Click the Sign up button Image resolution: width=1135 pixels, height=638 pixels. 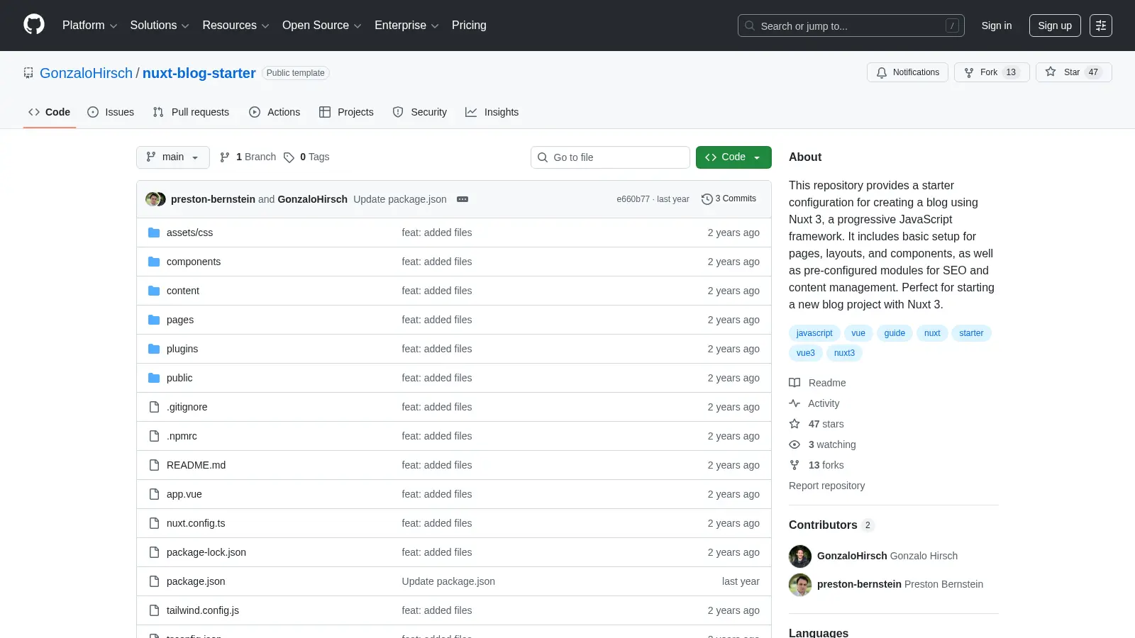pyautogui.click(x=1055, y=26)
